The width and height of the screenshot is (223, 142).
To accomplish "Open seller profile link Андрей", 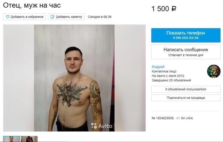I will click(158, 67).
